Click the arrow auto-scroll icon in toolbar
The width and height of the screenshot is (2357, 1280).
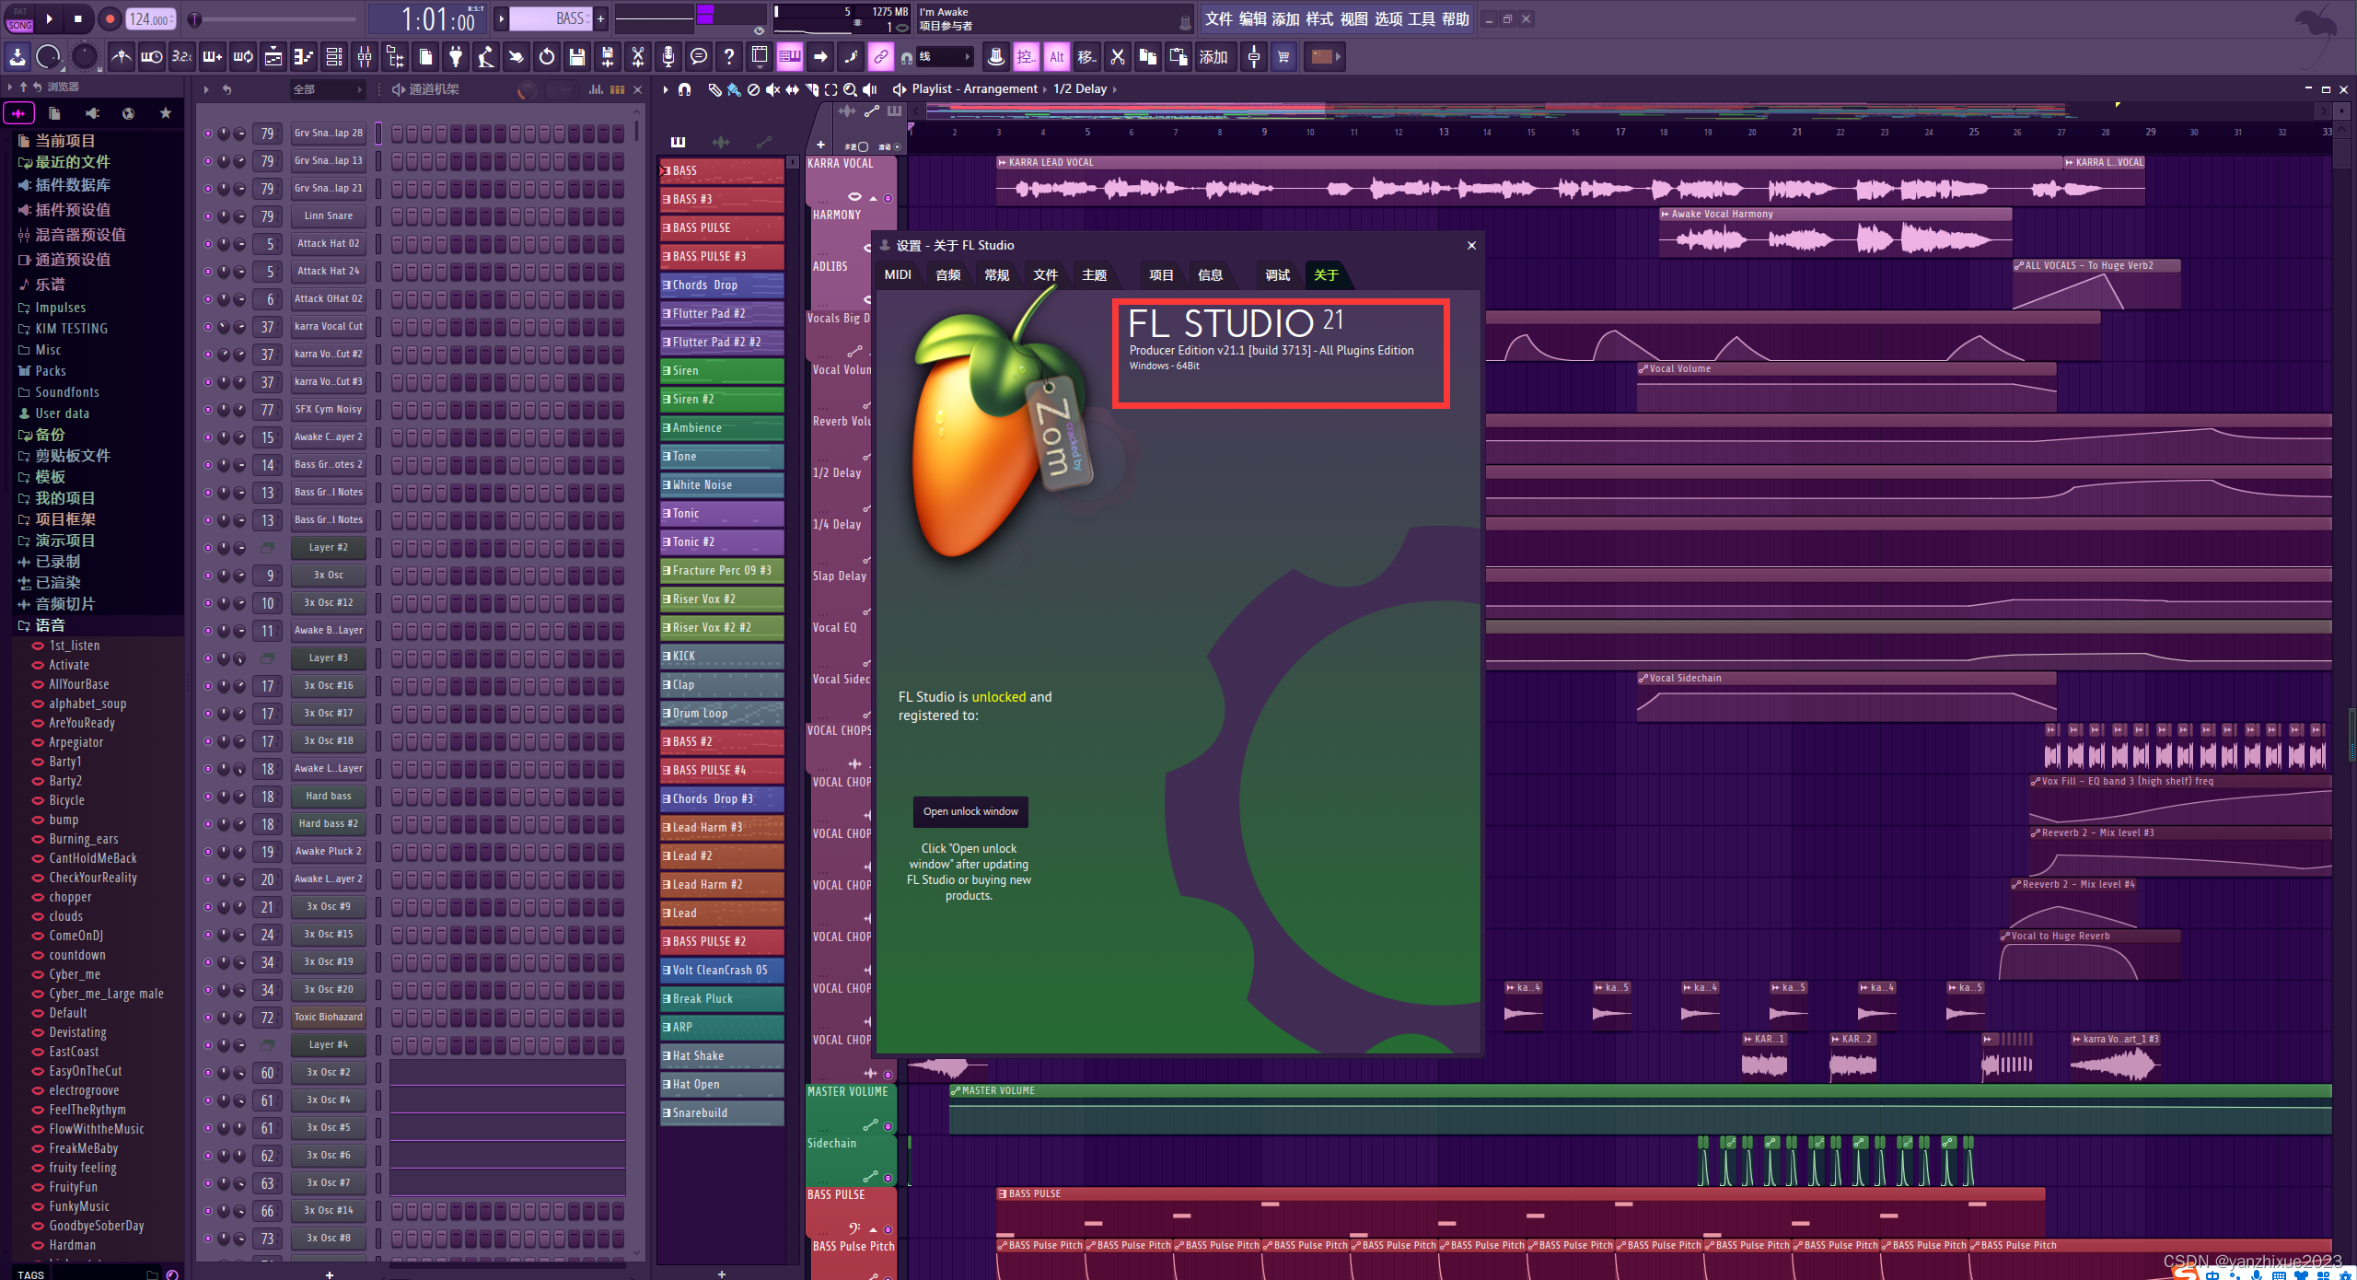pyautogui.click(x=820, y=57)
